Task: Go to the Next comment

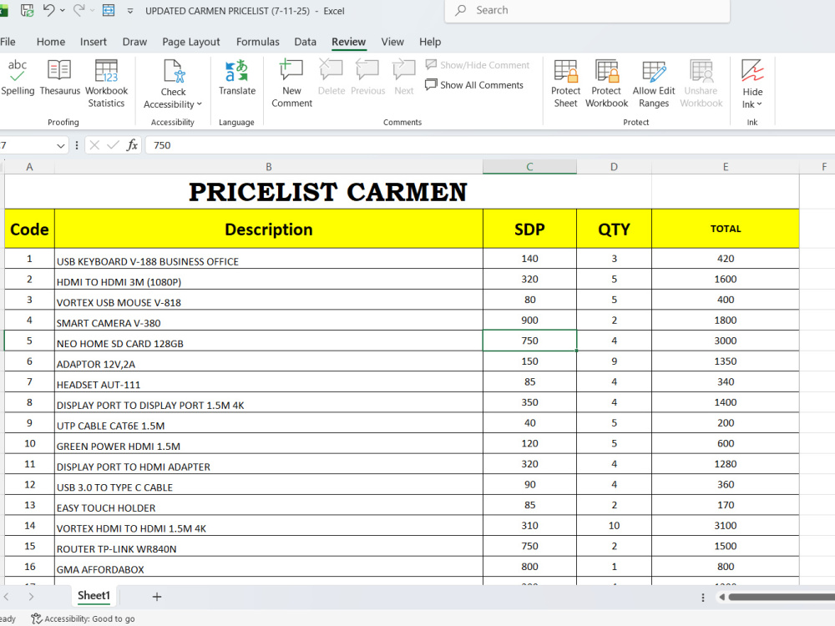Action: (x=403, y=78)
